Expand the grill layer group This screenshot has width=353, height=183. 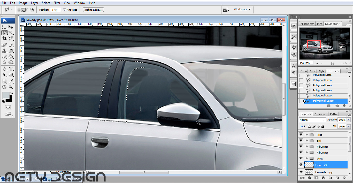click(307, 140)
